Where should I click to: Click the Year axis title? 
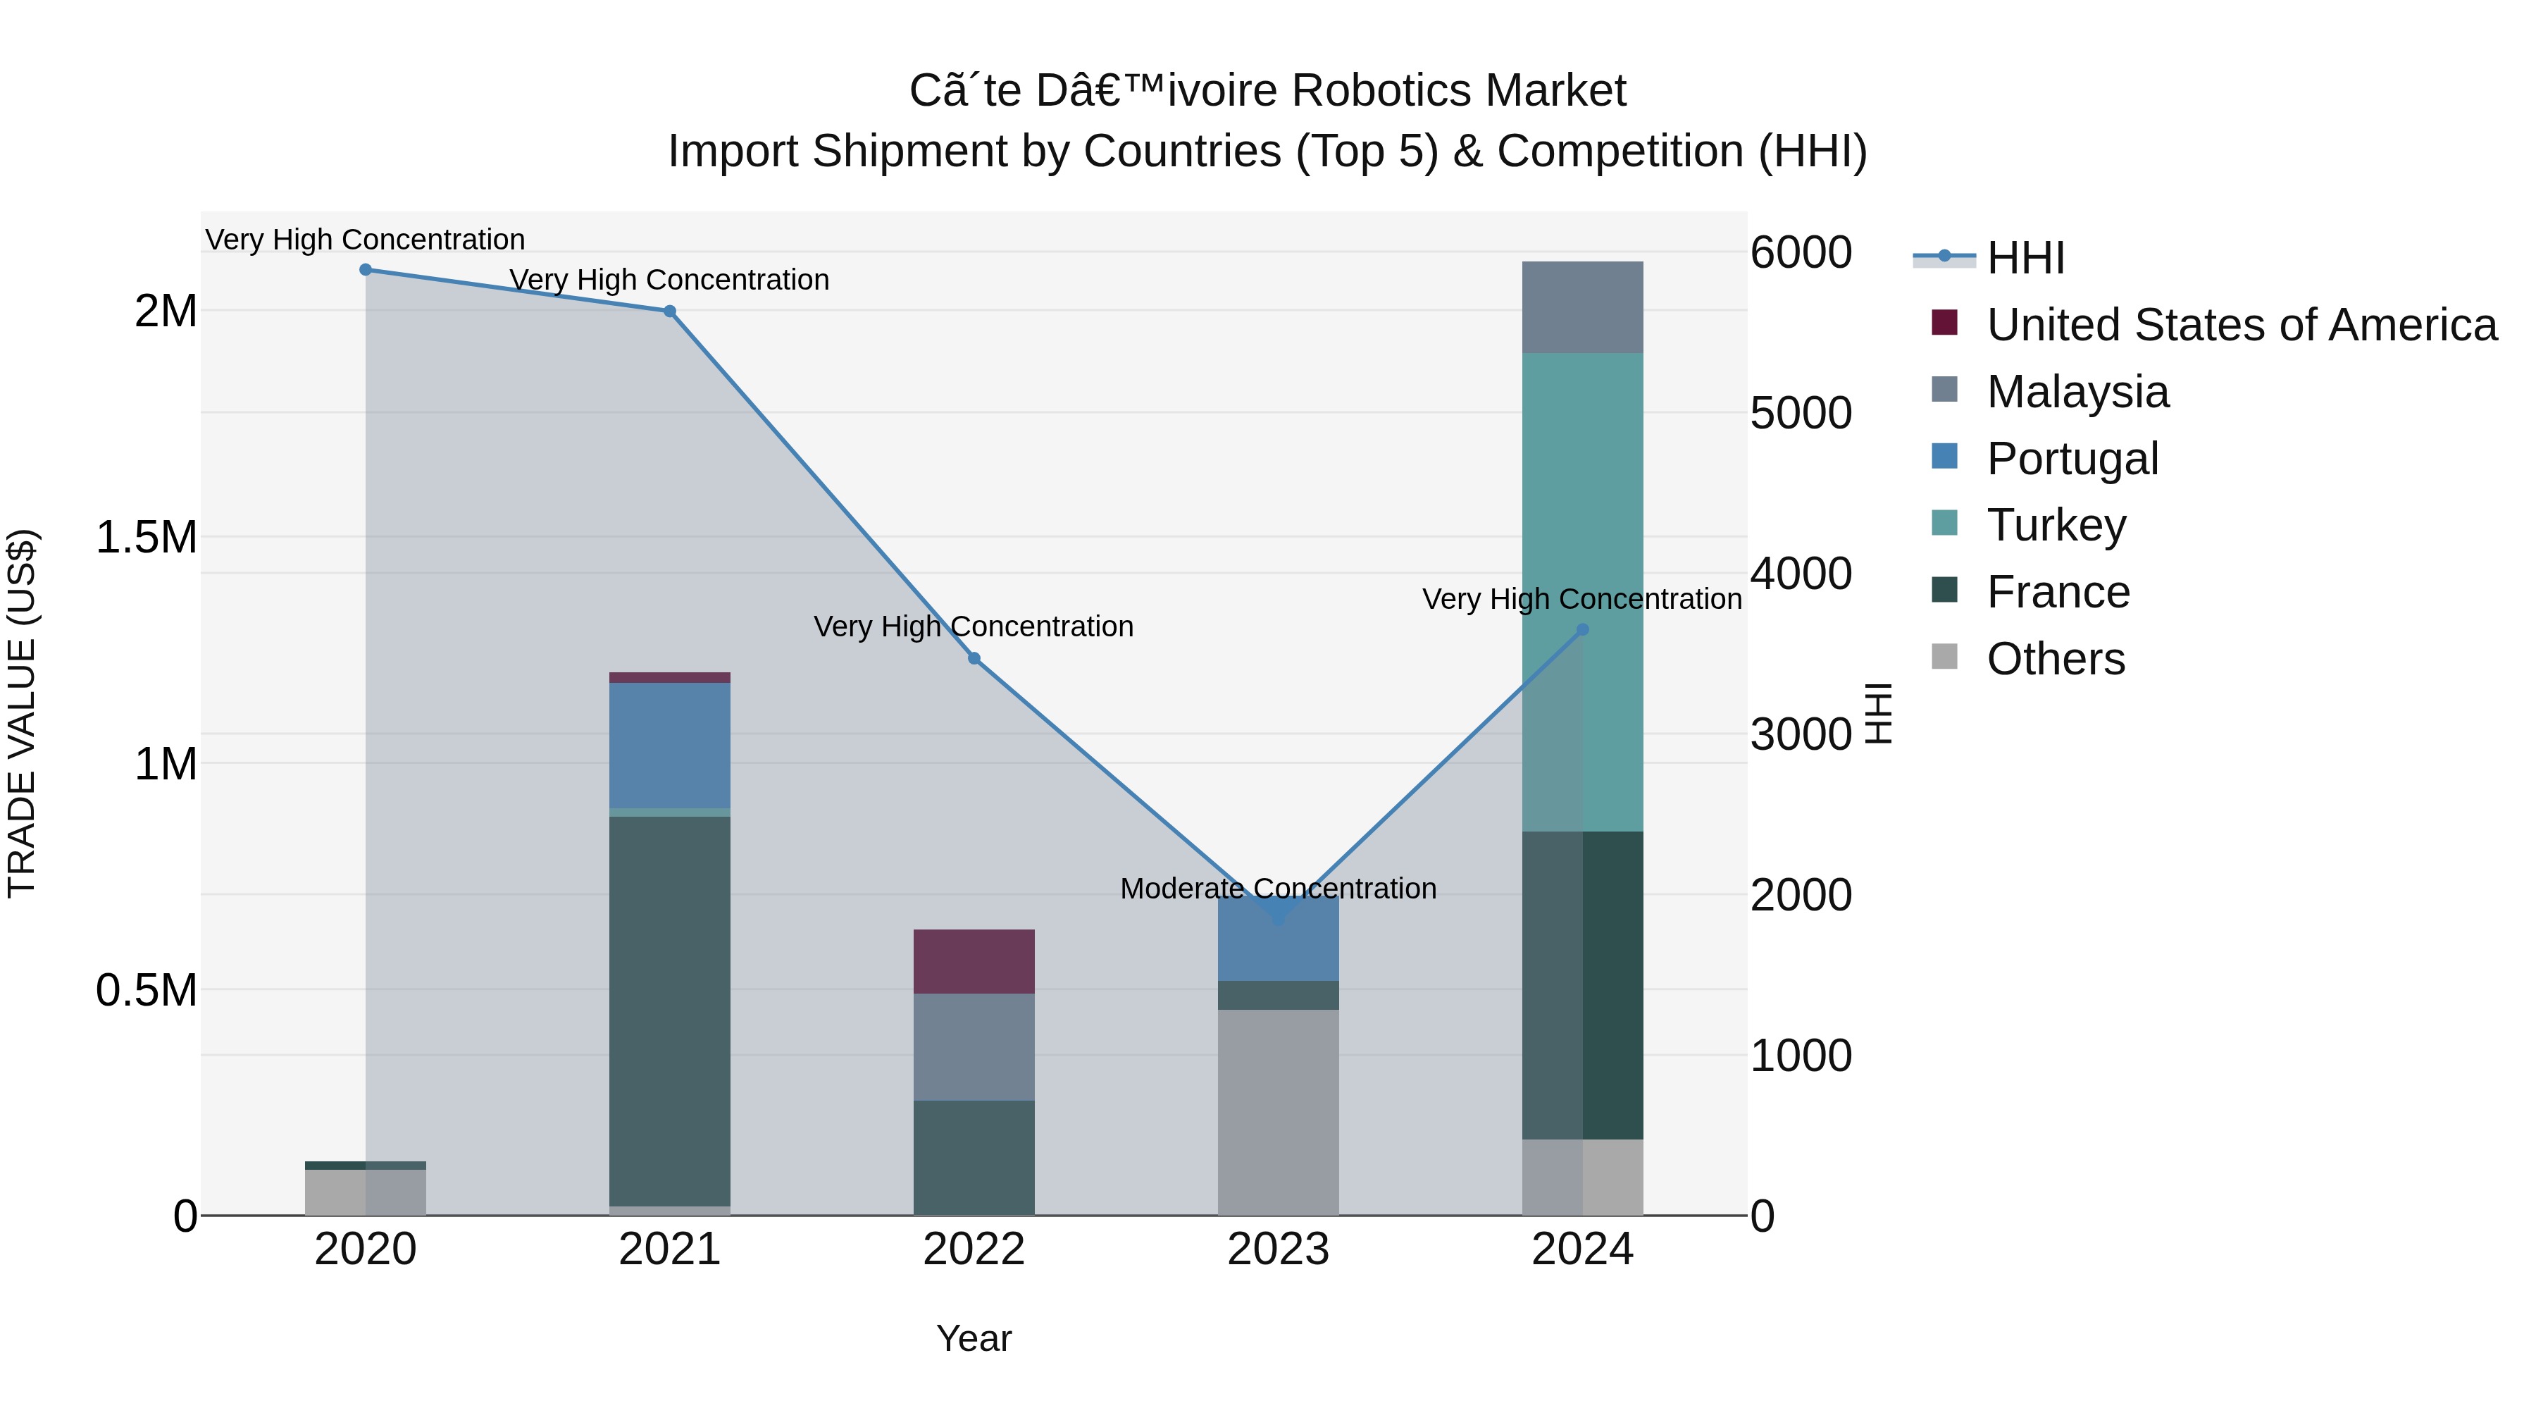coord(974,1338)
